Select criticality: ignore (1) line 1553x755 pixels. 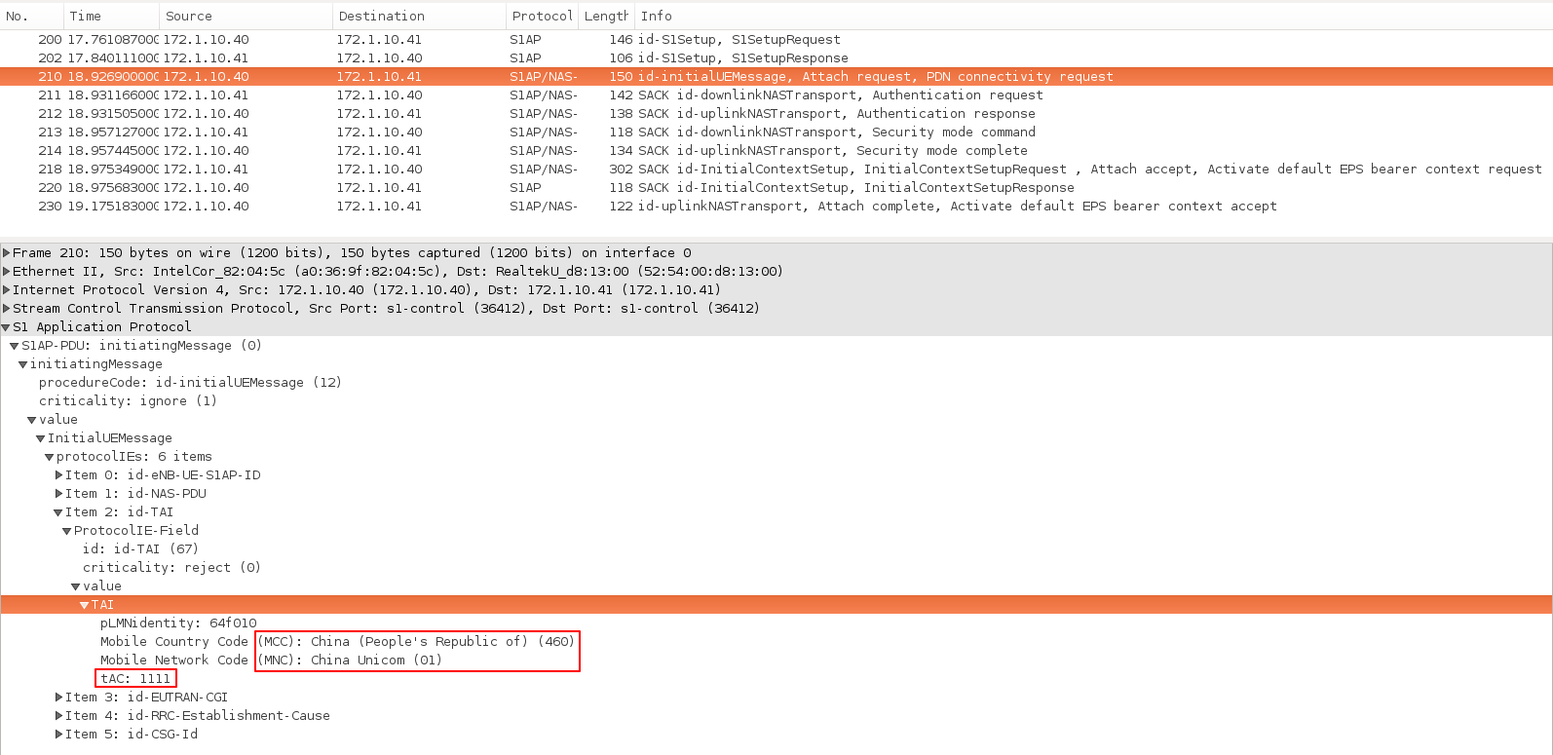[x=128, y=401]
